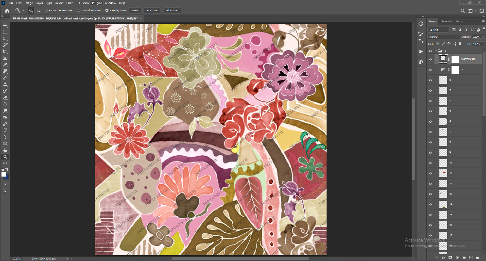This screenshot has height=261, width=486.
Task: Open the Plugins menu
Action: pos(97,3)
